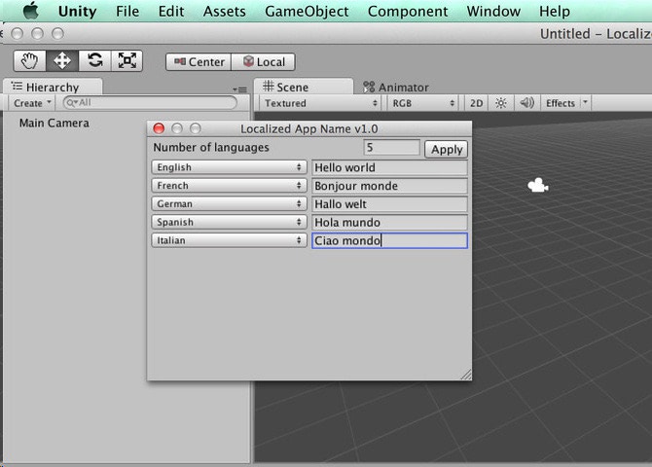Toggle 2D view mode in Scene

point(476,103)
